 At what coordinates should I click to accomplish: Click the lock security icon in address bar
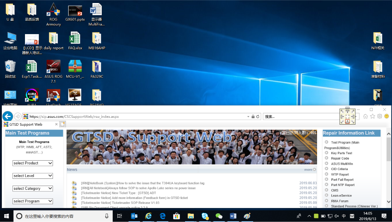tap(253, 117)
